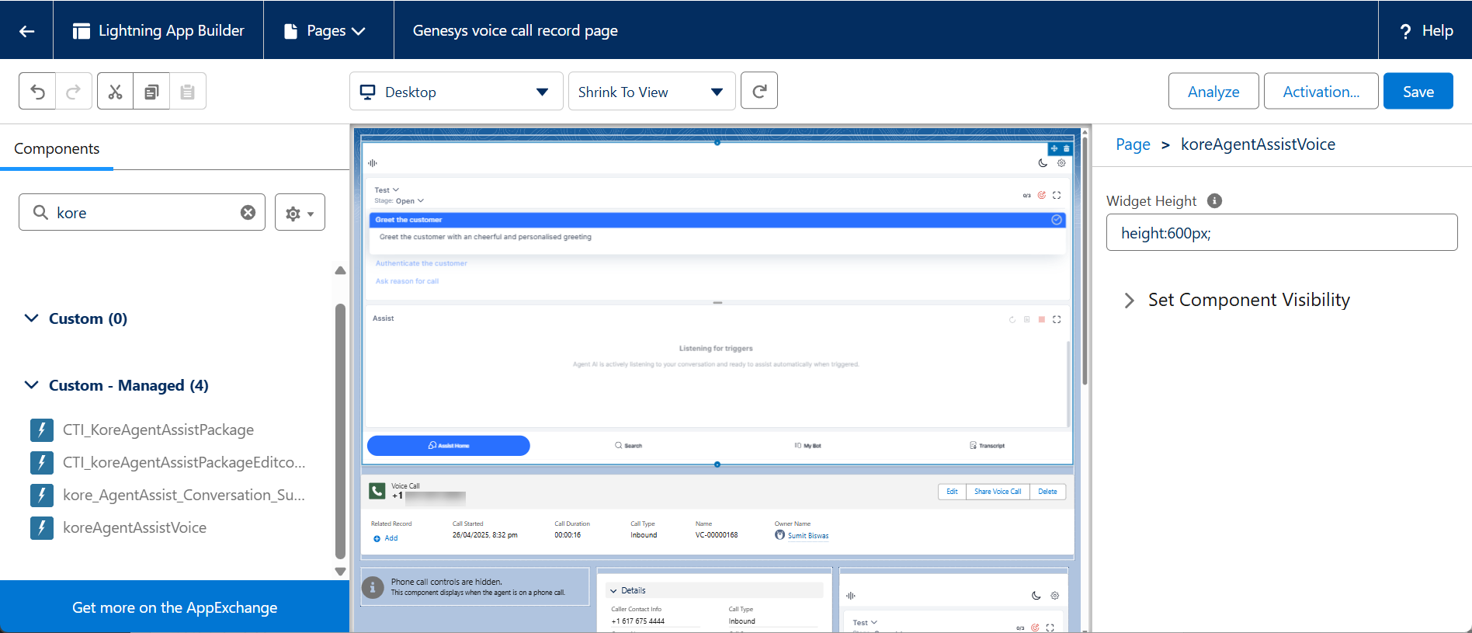Click the red target icon beside 0/3
The image size is (1472, 633).
[1042, 195]
